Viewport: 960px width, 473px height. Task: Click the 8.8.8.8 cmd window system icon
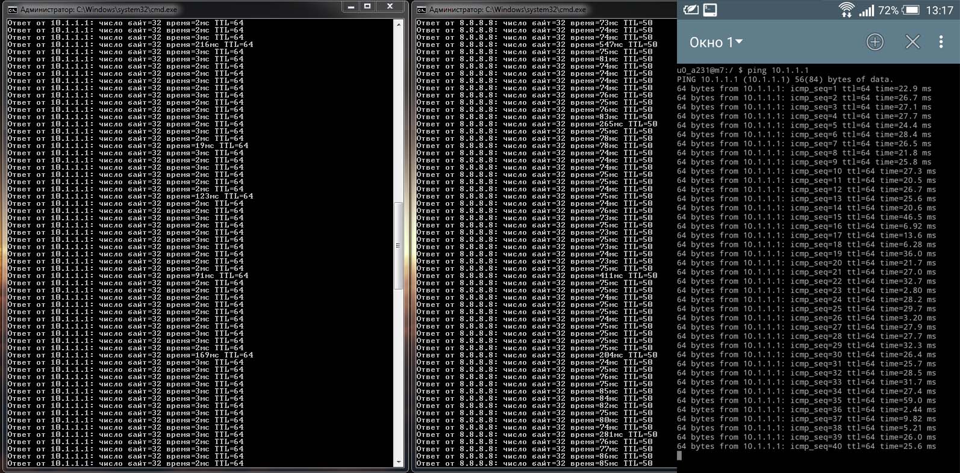422,10
